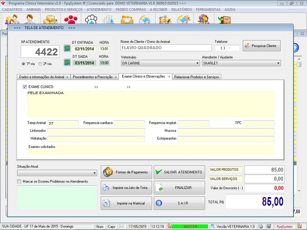
Task: Toggle the EXAME CLINICO checkbox
Action: 25,87
